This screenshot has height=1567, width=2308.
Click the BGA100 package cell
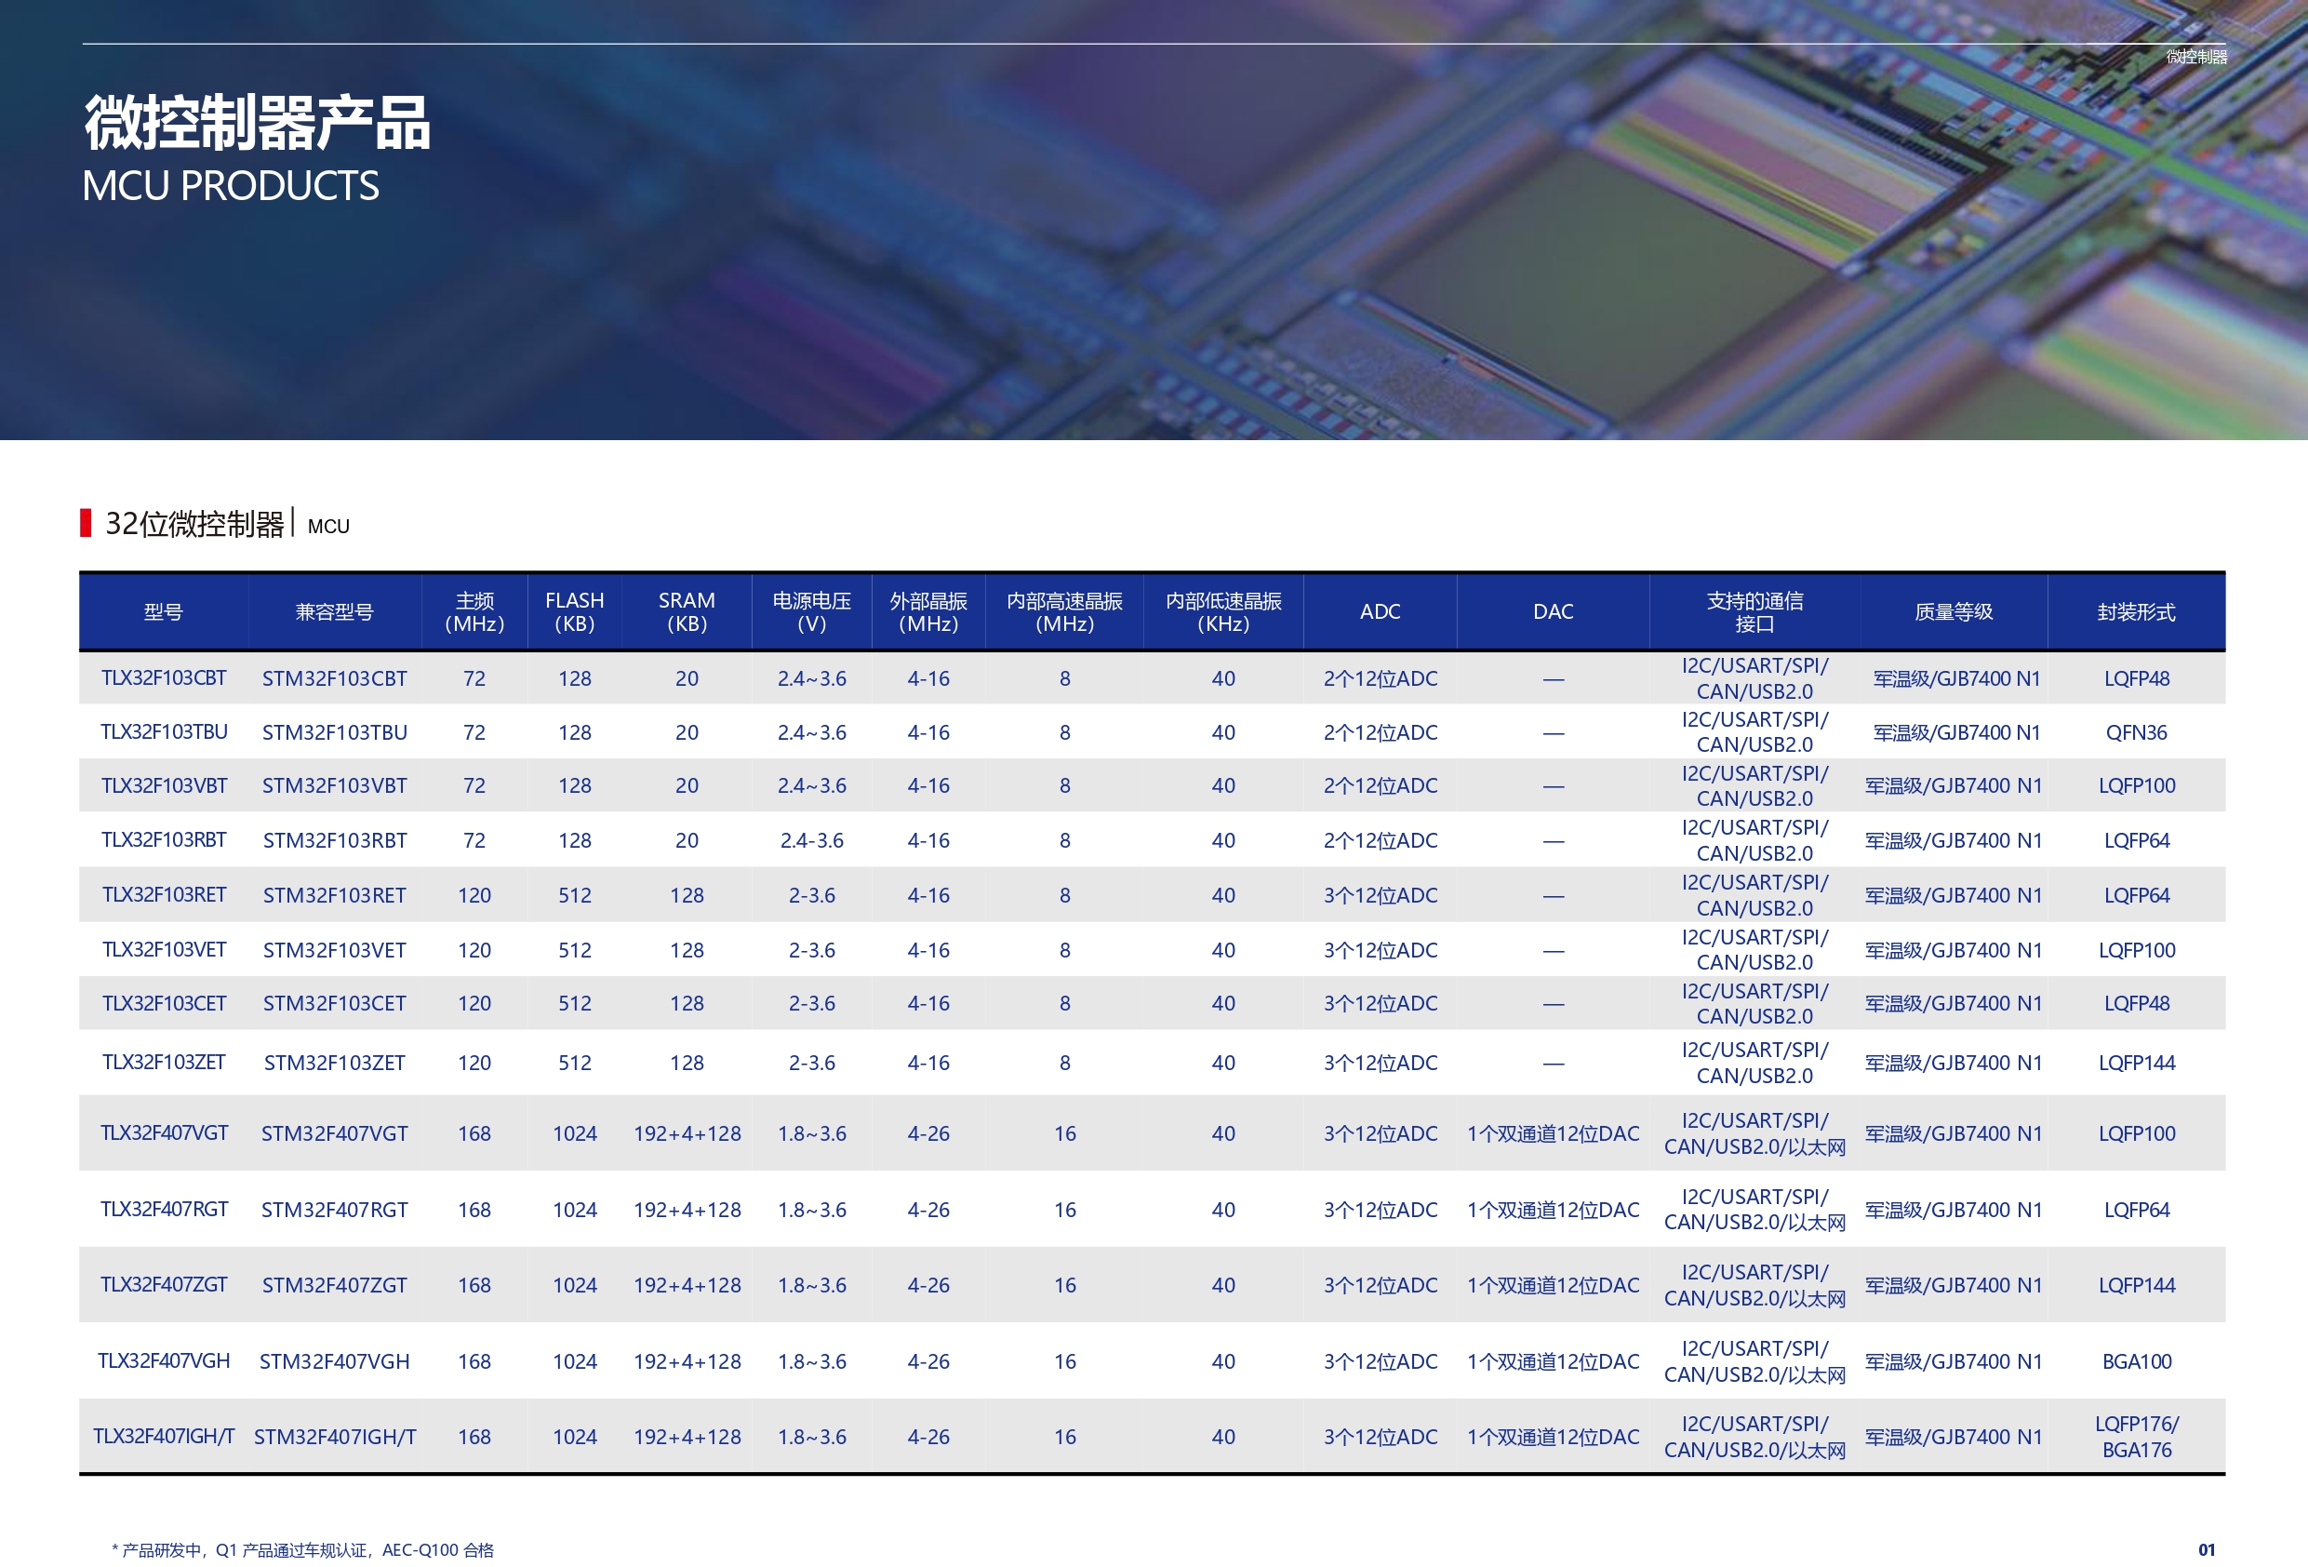(2135, 1360)
